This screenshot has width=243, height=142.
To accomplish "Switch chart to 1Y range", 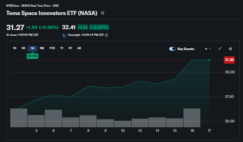I will [62, 48].
